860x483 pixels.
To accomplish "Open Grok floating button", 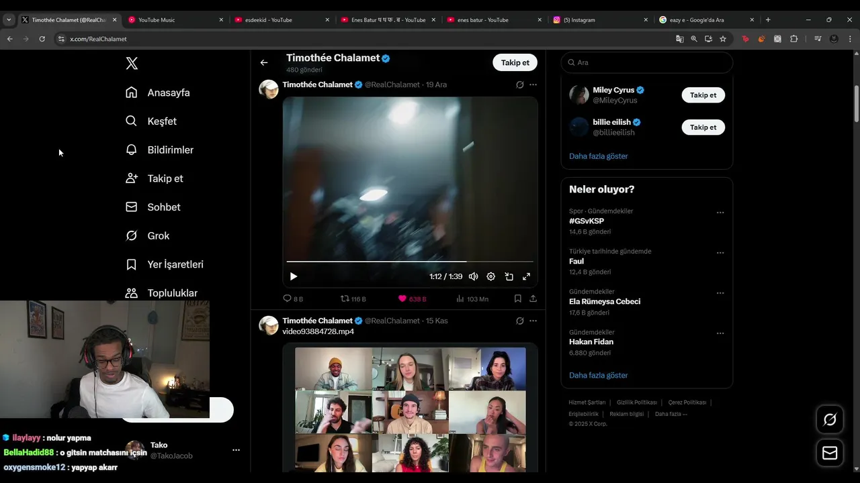I will [830, 420].
